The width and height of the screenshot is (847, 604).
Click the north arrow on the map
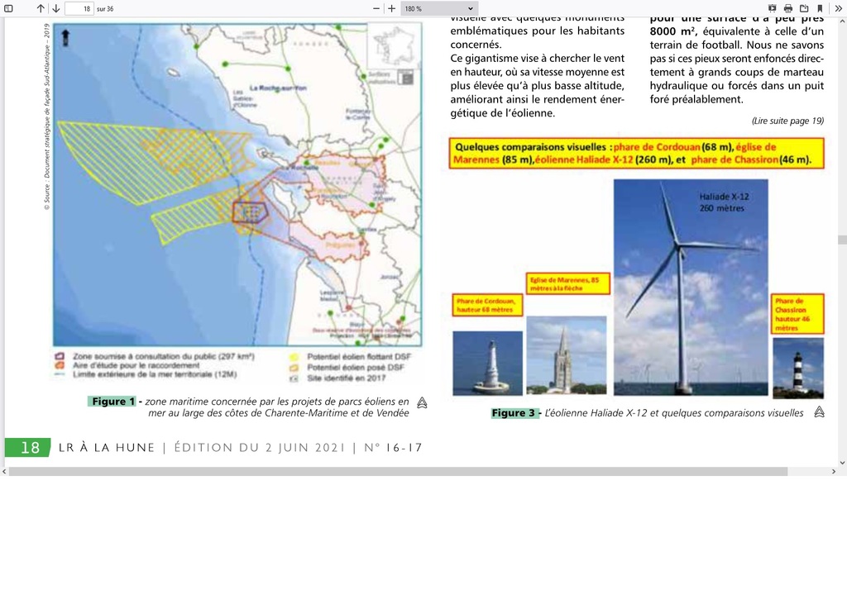(65, 37)
